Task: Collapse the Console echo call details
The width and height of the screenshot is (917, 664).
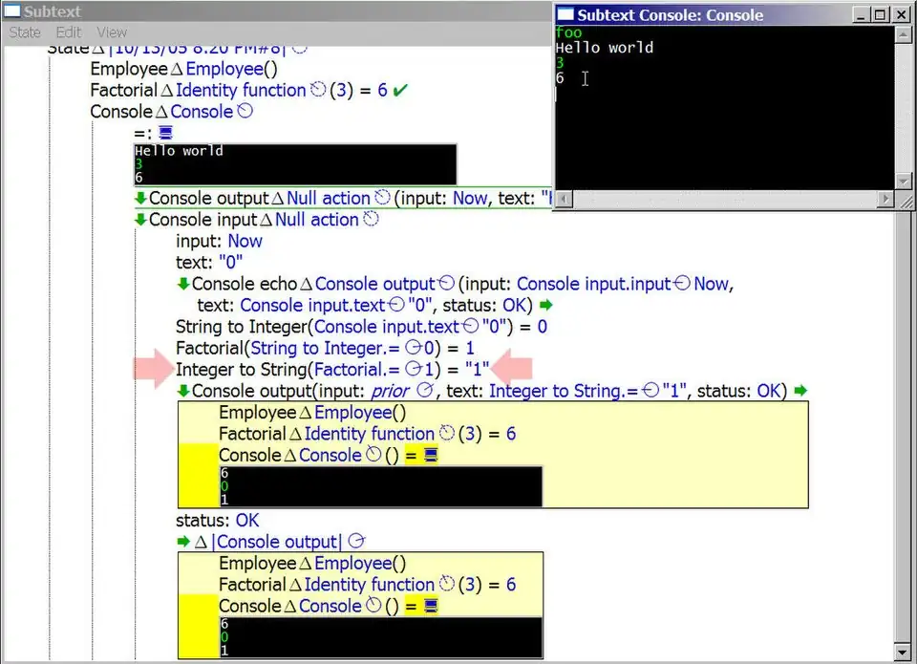Action: 182,283
